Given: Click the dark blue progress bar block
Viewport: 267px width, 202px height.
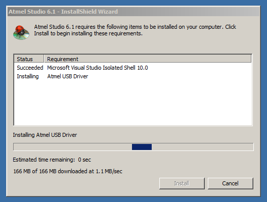Looking at the screenshot, I should (142, 147).
